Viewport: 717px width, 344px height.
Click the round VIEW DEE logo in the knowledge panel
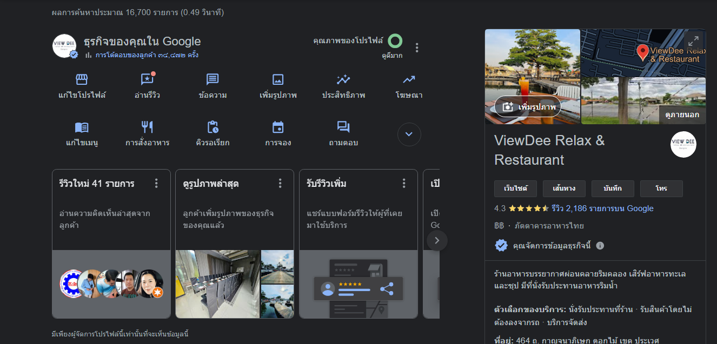683,144
